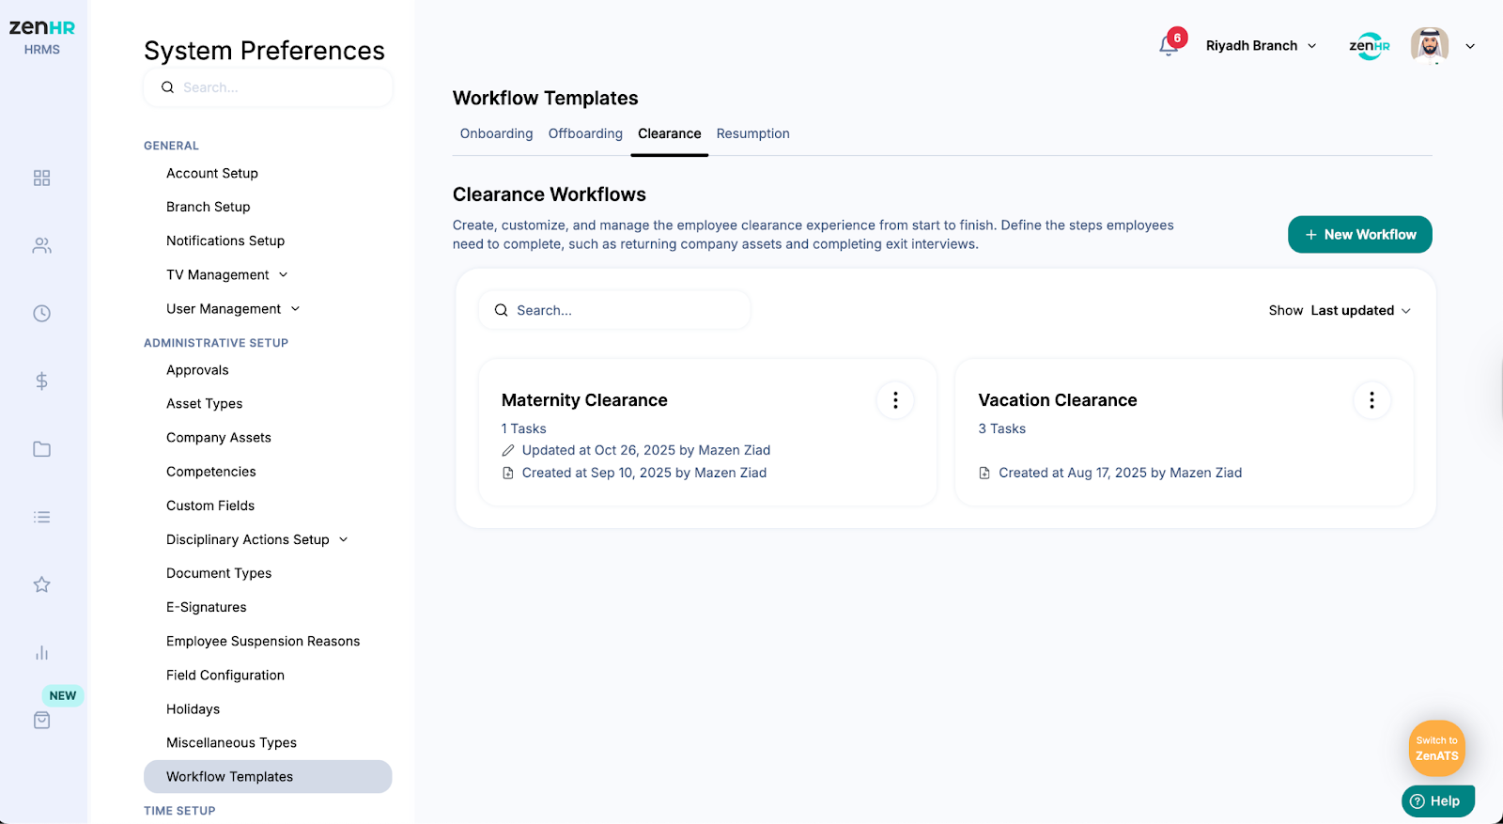This screenshot has height=824, width=1503.
Task: Switch to the Onboarding tab
Action: pos(496,133)
